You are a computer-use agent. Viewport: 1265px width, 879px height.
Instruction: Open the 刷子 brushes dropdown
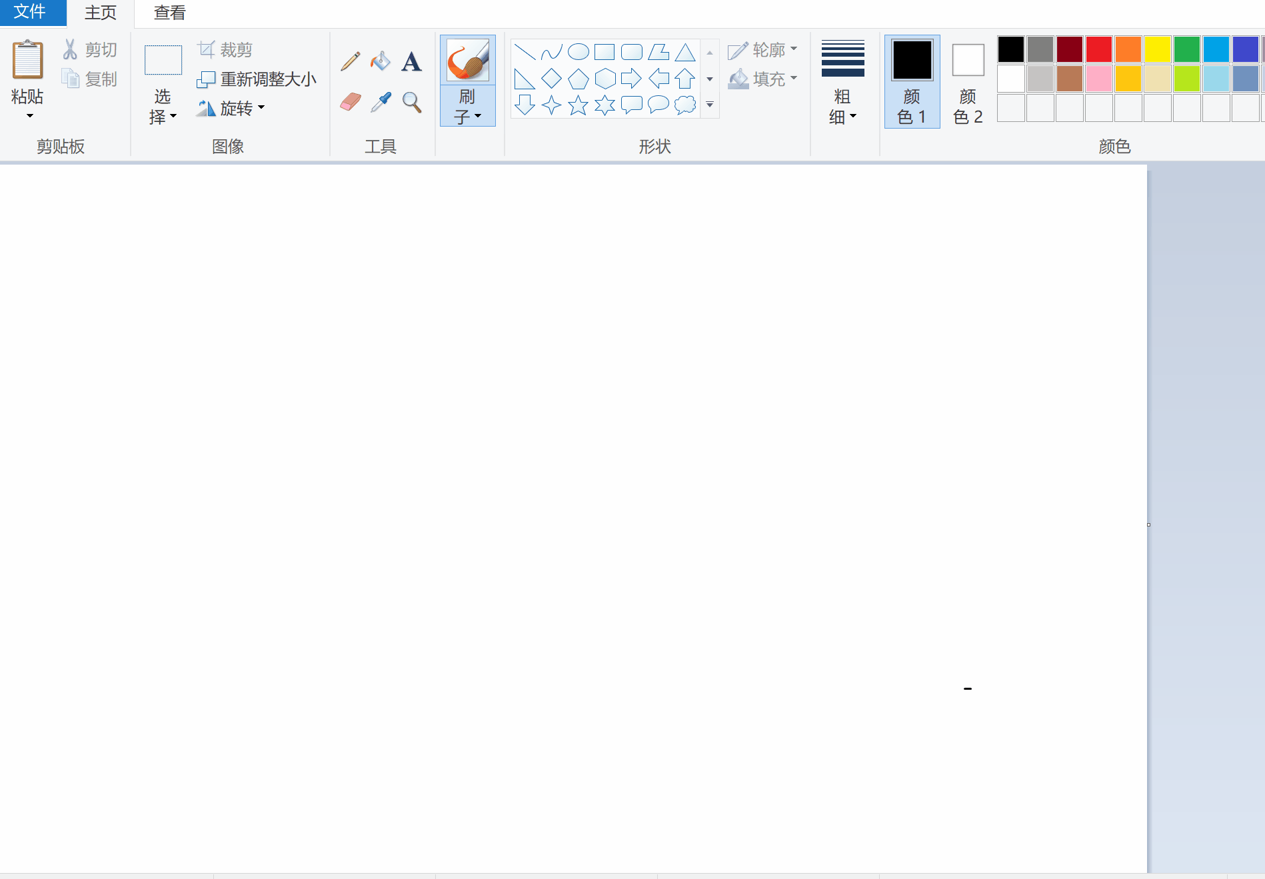[x=467, y=106]
